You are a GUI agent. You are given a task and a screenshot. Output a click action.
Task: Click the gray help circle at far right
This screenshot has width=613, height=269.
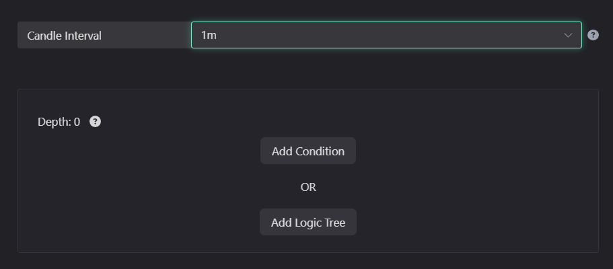click(593, 35)
